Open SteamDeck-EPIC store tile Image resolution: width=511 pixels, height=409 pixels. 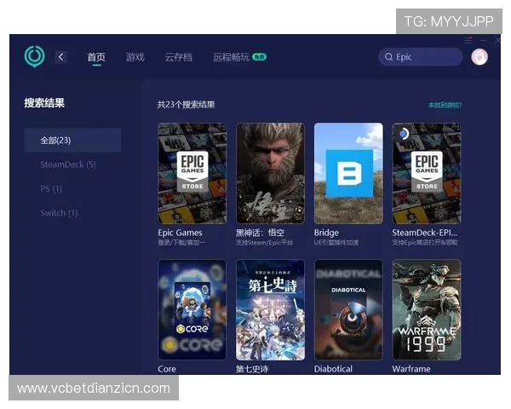[426, 173]
